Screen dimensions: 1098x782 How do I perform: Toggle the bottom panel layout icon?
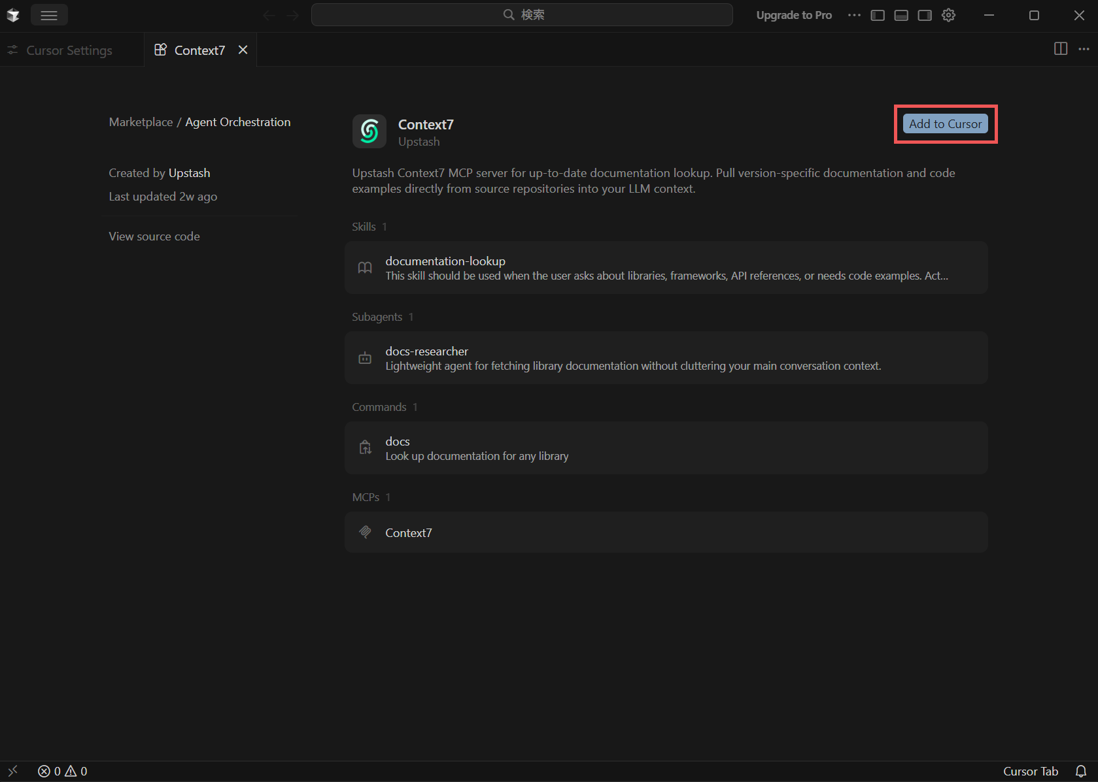coord(901,15)
